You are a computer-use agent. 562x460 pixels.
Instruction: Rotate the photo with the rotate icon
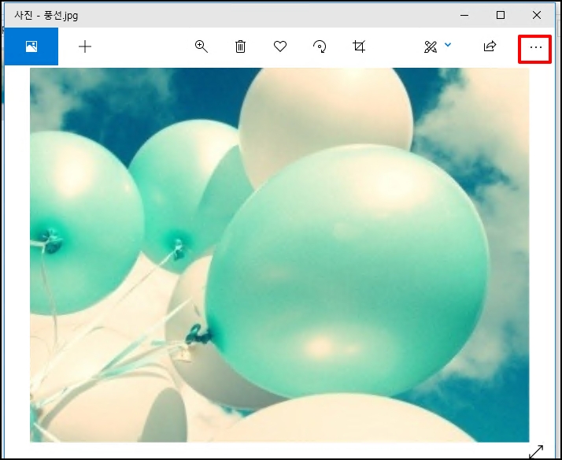pyautogui.click(x=320, y=46)
